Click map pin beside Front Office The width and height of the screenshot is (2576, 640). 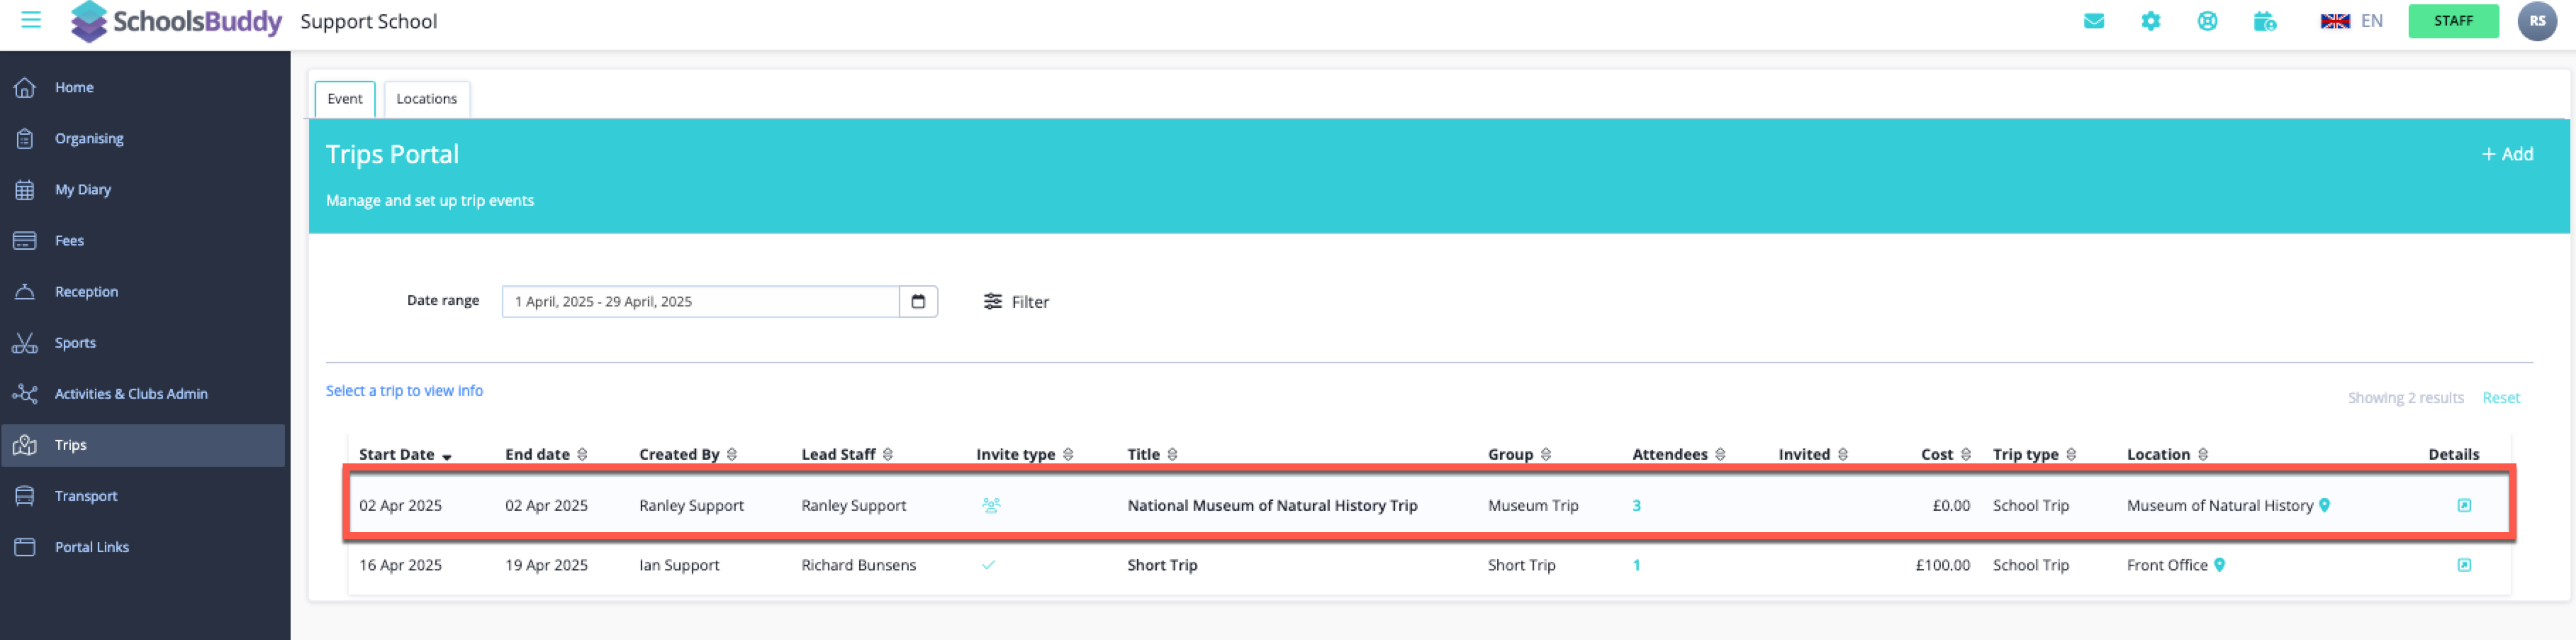pos(2219,565)
